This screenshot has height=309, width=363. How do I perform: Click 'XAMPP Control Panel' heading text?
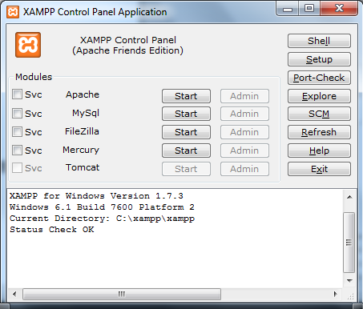pyautogui.click(x=128, y=40)
